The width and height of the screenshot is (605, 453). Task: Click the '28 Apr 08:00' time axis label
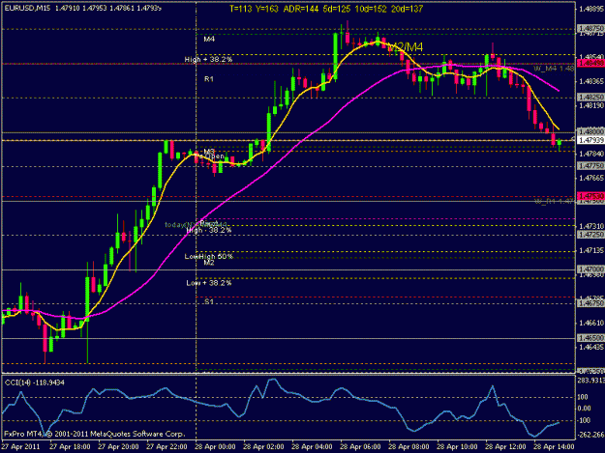click(x=408, y=447)
